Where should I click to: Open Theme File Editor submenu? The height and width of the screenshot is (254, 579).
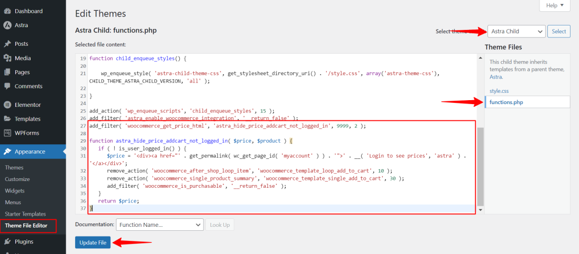point(26,226)
